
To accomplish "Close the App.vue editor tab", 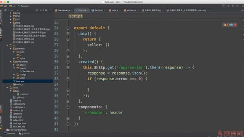I will click(x=88, y=10).
